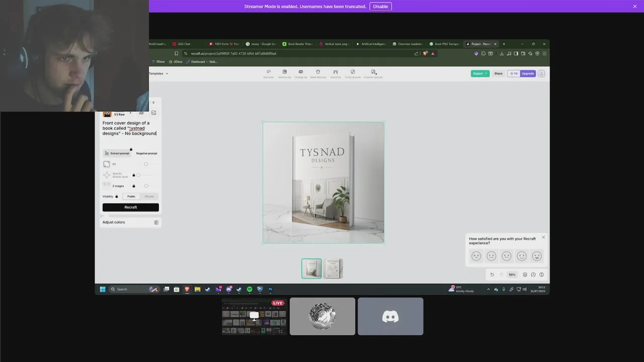Select the Edit area tool

coord(269,73)
